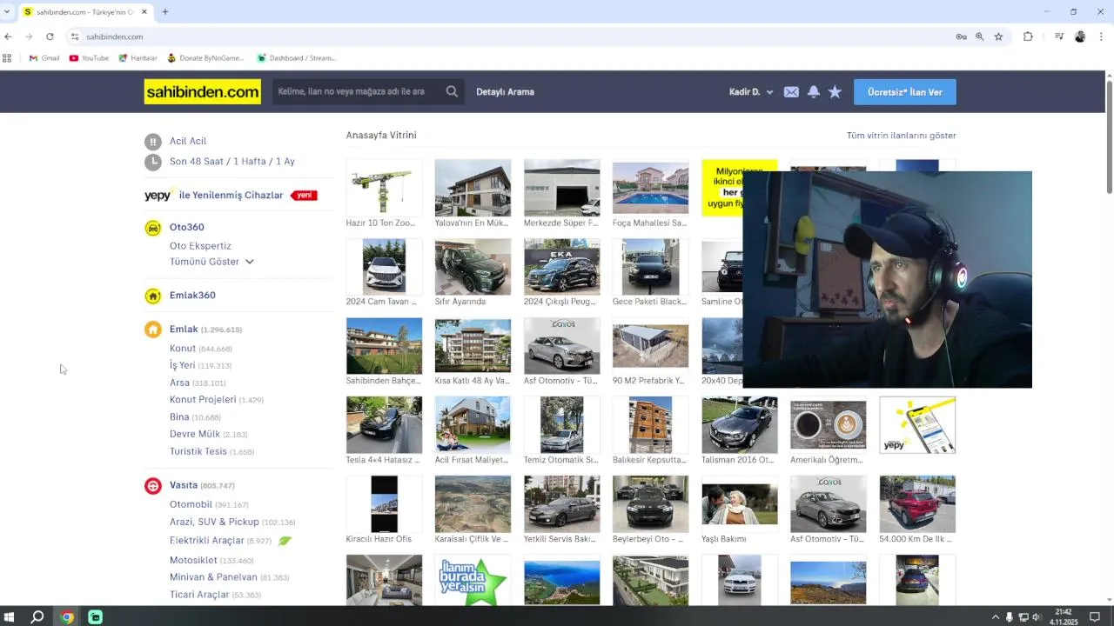Open taskbar volume speaker icon

[1037, 617]
